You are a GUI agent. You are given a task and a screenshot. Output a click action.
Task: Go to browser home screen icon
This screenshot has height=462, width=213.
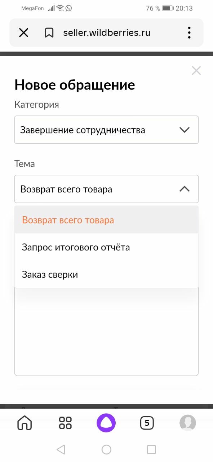25,423
